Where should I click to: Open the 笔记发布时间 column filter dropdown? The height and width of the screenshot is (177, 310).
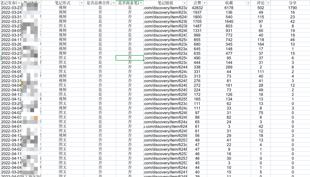click(19, 3)
